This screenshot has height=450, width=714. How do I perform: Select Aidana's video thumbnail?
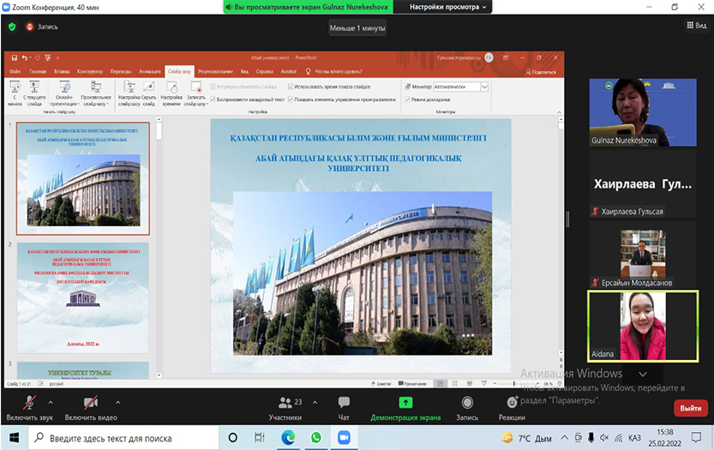pos(643,326)
